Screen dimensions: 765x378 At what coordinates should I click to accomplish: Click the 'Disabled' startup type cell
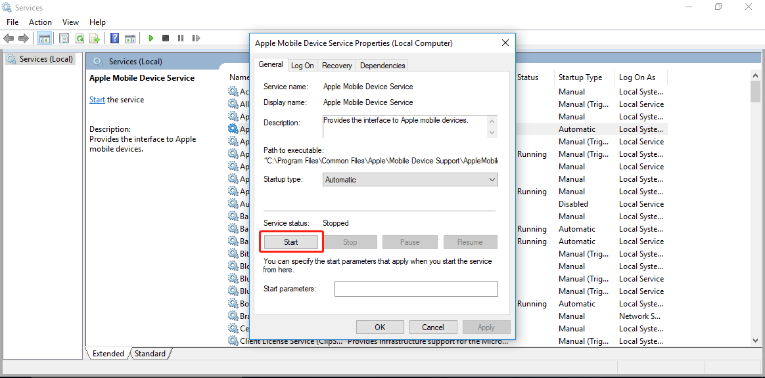point(573,203)
